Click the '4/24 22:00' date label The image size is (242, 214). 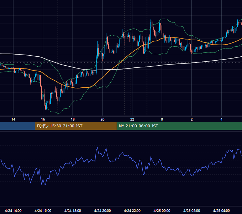tap(132, 210)
